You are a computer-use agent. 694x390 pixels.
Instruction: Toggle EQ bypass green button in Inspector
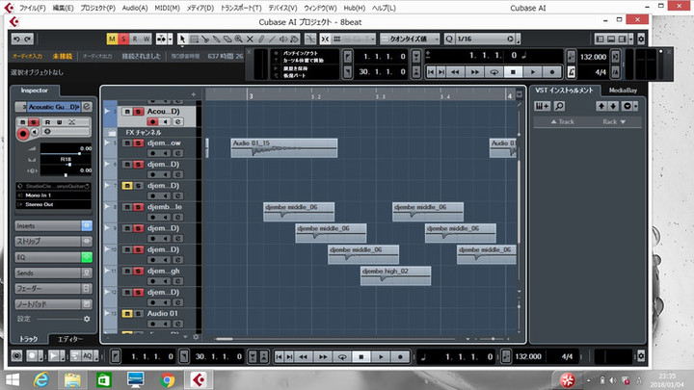coord(87,257)
